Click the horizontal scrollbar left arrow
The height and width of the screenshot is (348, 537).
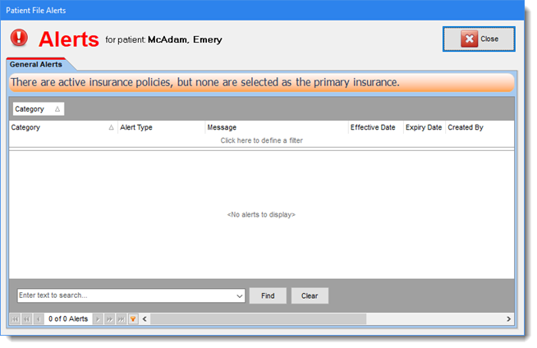coord(145,319)
